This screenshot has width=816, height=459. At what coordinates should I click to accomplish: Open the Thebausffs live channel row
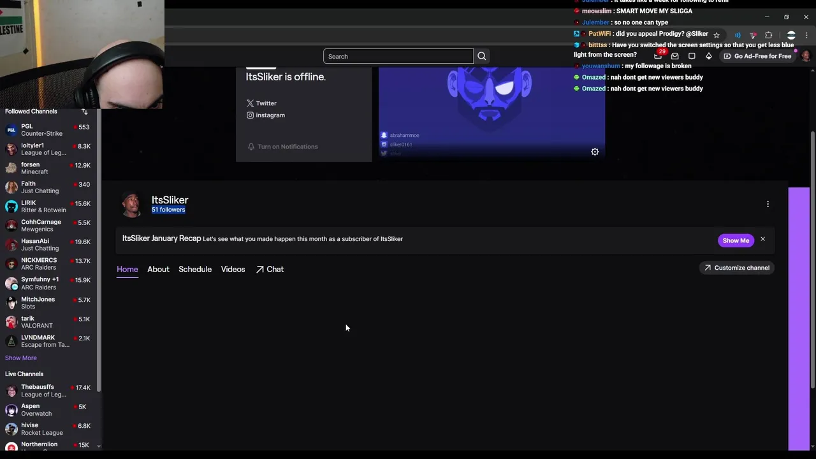click(x=49, y=391)
